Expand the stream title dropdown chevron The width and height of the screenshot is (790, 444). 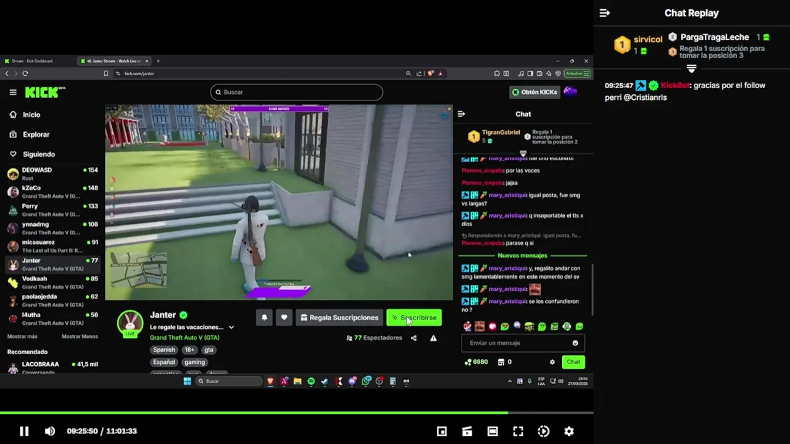coord(231,327)
